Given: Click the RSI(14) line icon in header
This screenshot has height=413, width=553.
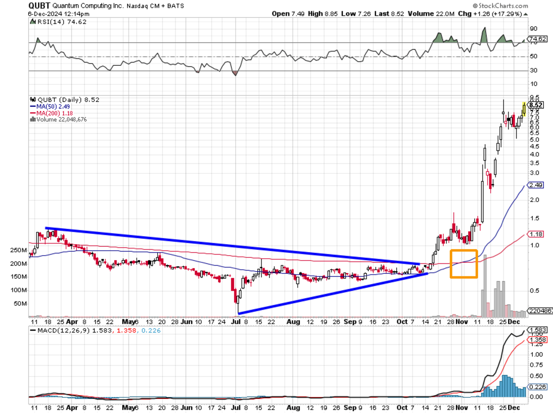Looking at the screenshot, I should (32, 21).
